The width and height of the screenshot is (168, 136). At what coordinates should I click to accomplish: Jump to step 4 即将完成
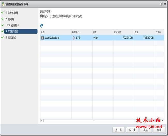(x=11, y=38)
